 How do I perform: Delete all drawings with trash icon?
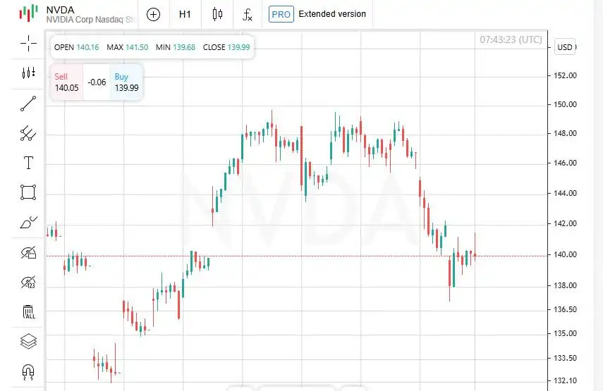pos(28,312)
